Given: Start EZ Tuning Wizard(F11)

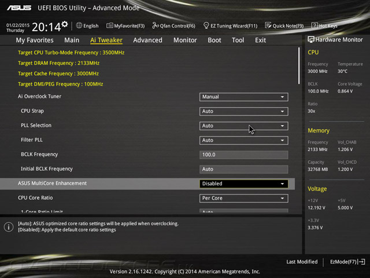Looking at the screenshot, I should point(230,25).
